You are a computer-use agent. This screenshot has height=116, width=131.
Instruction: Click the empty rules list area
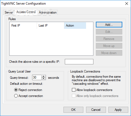point(51,42)
